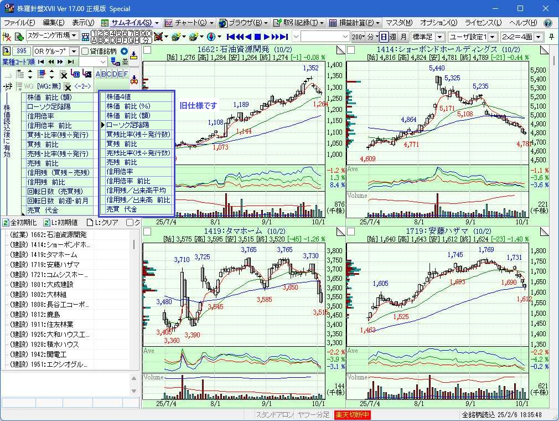
Task: Open the 標準足 chart type dropdown
Action: click(440, 37)
